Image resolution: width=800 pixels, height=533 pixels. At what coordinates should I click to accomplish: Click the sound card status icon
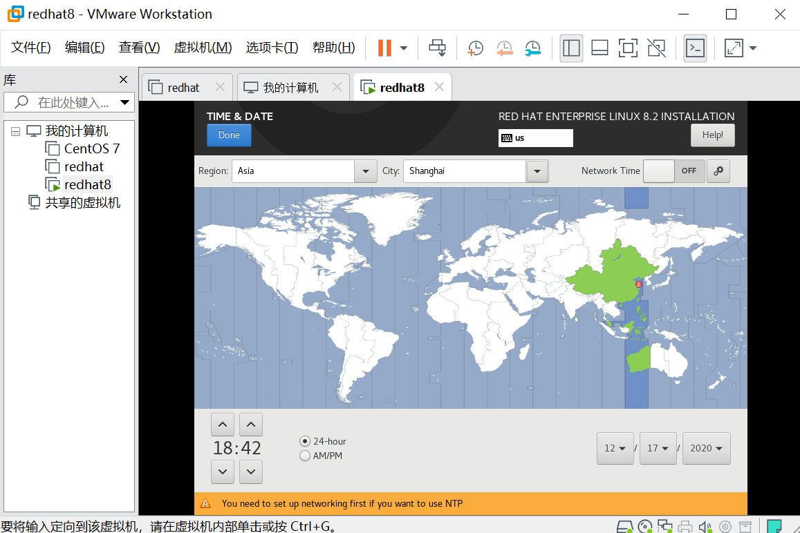click(x=705, y=526)
